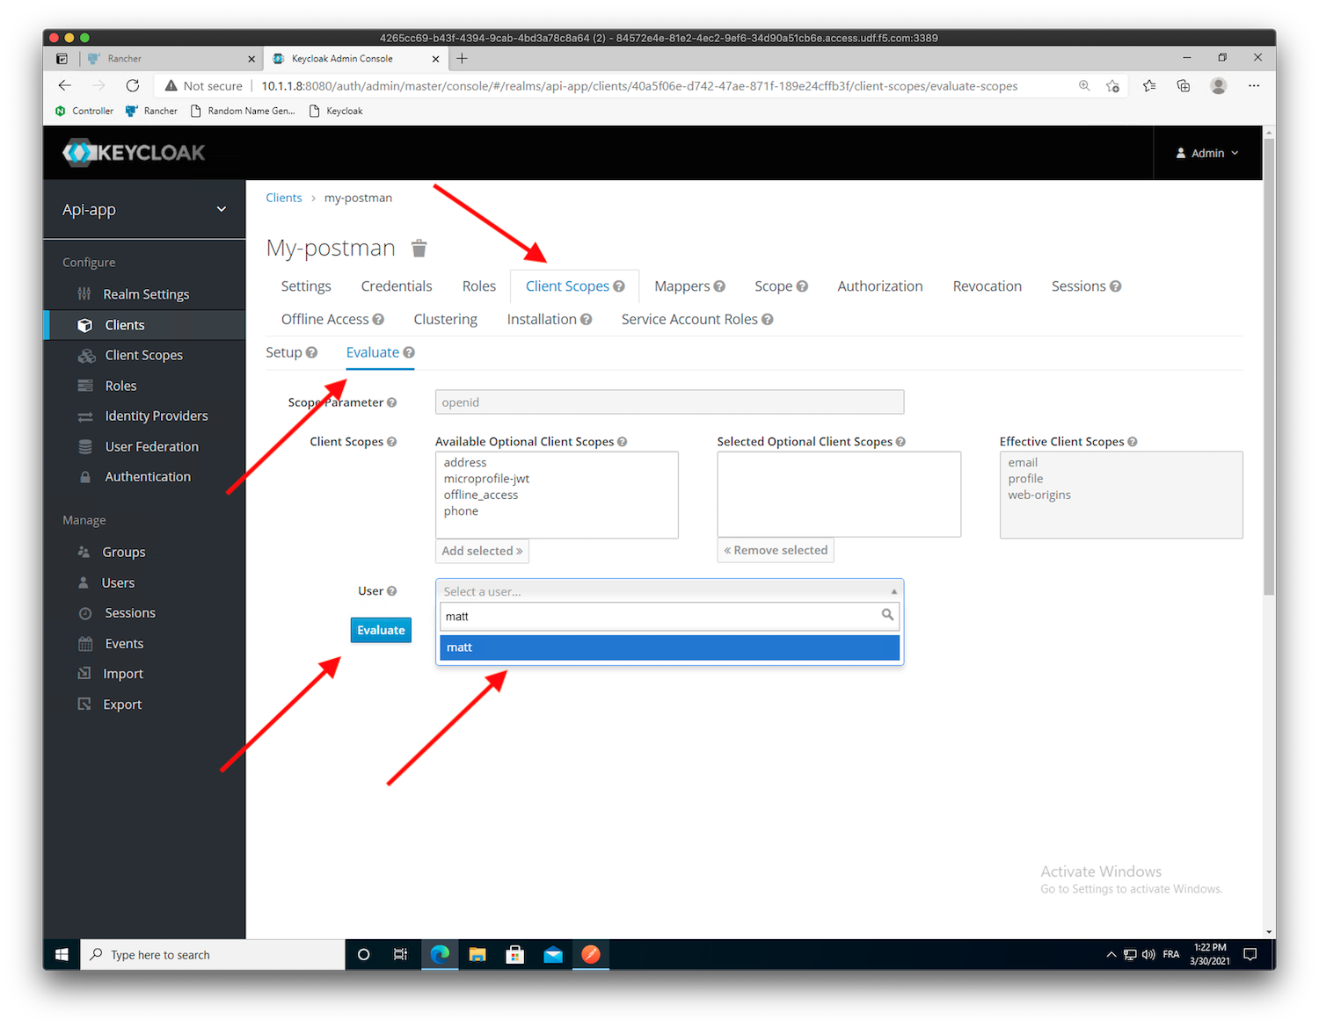
Task: Click the Events calendar icon
Action: pyautogui.click(x=85, y=644)
